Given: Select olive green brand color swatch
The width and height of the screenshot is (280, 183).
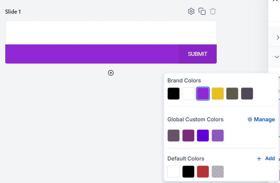Looking at the screenshot, I should point(232,94).
